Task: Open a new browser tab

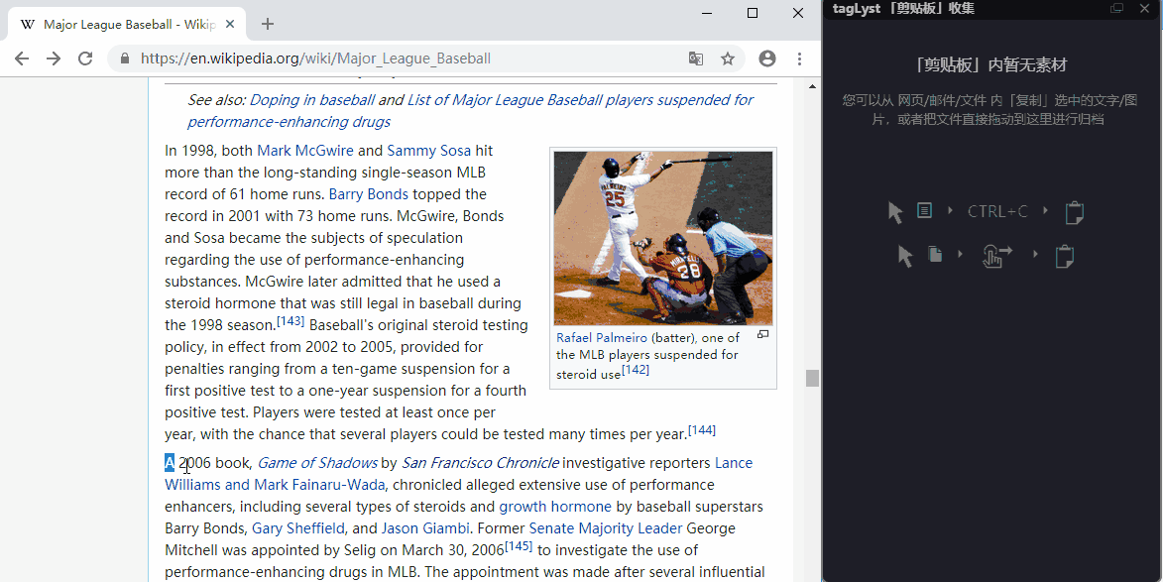Action: pyautogui.click(x=268, y=24)
